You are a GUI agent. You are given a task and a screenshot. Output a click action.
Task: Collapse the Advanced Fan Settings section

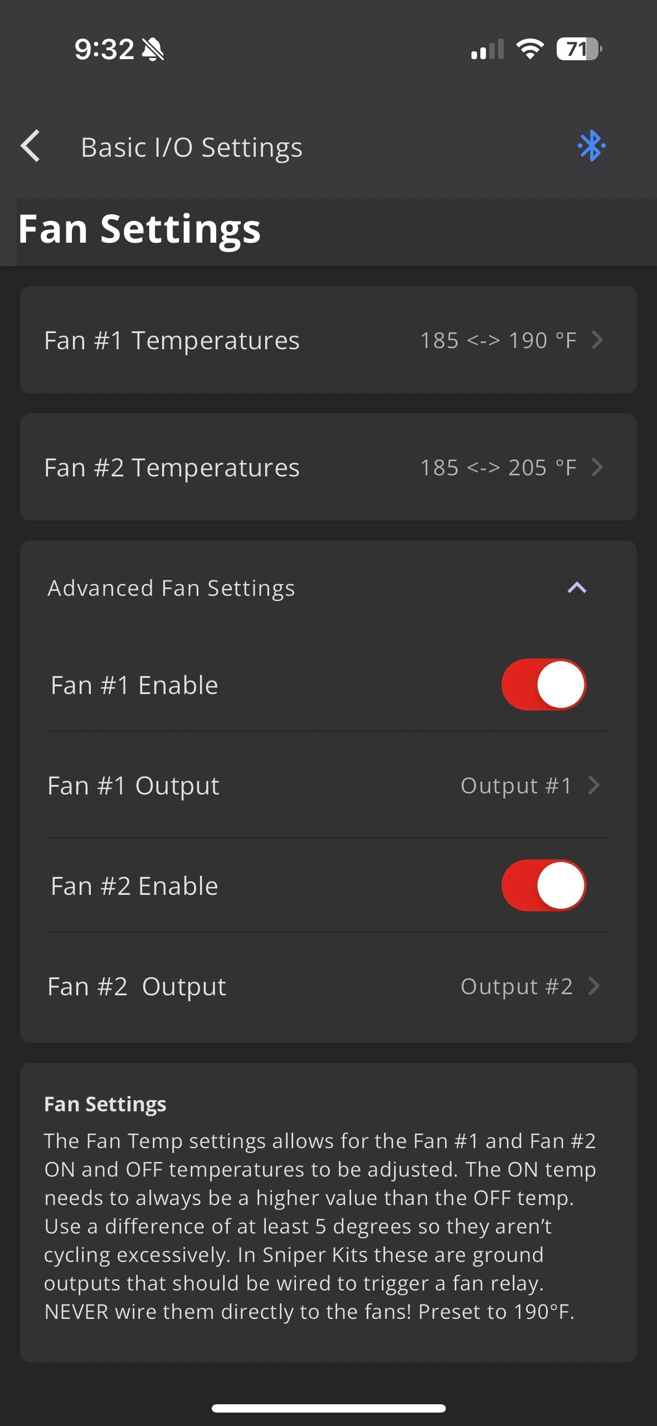tap(577, 587)
